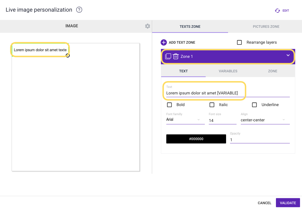Click the Font size input field
The width and height of the screenshot is (302, 209).
click(222, 121)
